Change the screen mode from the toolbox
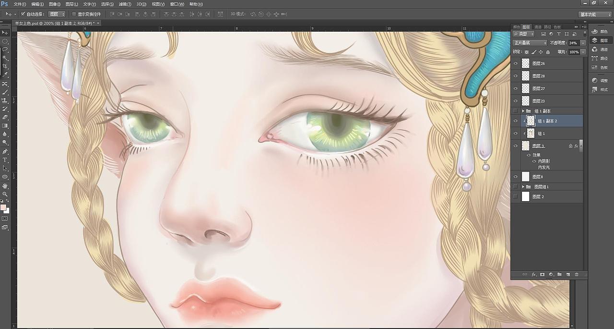This screenshot has width=614, height=329. point(5,227)
